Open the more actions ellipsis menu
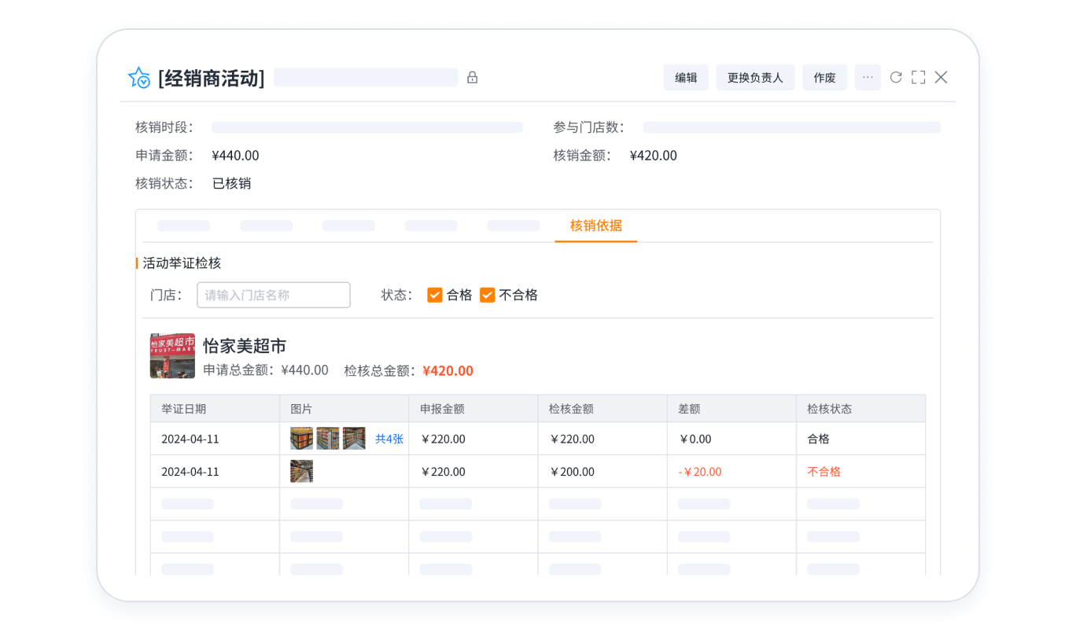This screenshot has height=629, width=1076. pyautogui.click(x=868, y=77)
